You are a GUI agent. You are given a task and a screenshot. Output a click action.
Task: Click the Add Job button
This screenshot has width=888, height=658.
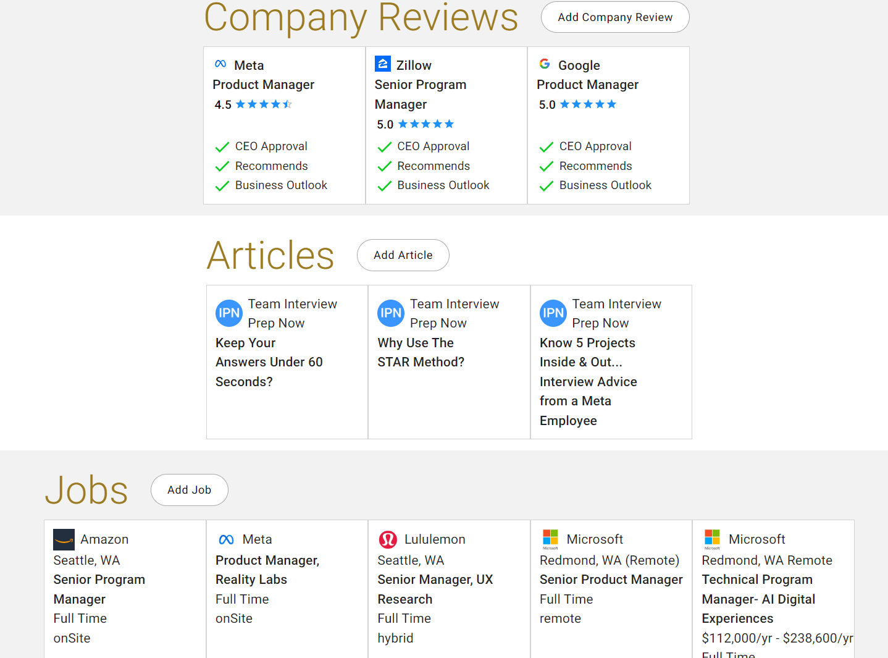tap(190, 490)
